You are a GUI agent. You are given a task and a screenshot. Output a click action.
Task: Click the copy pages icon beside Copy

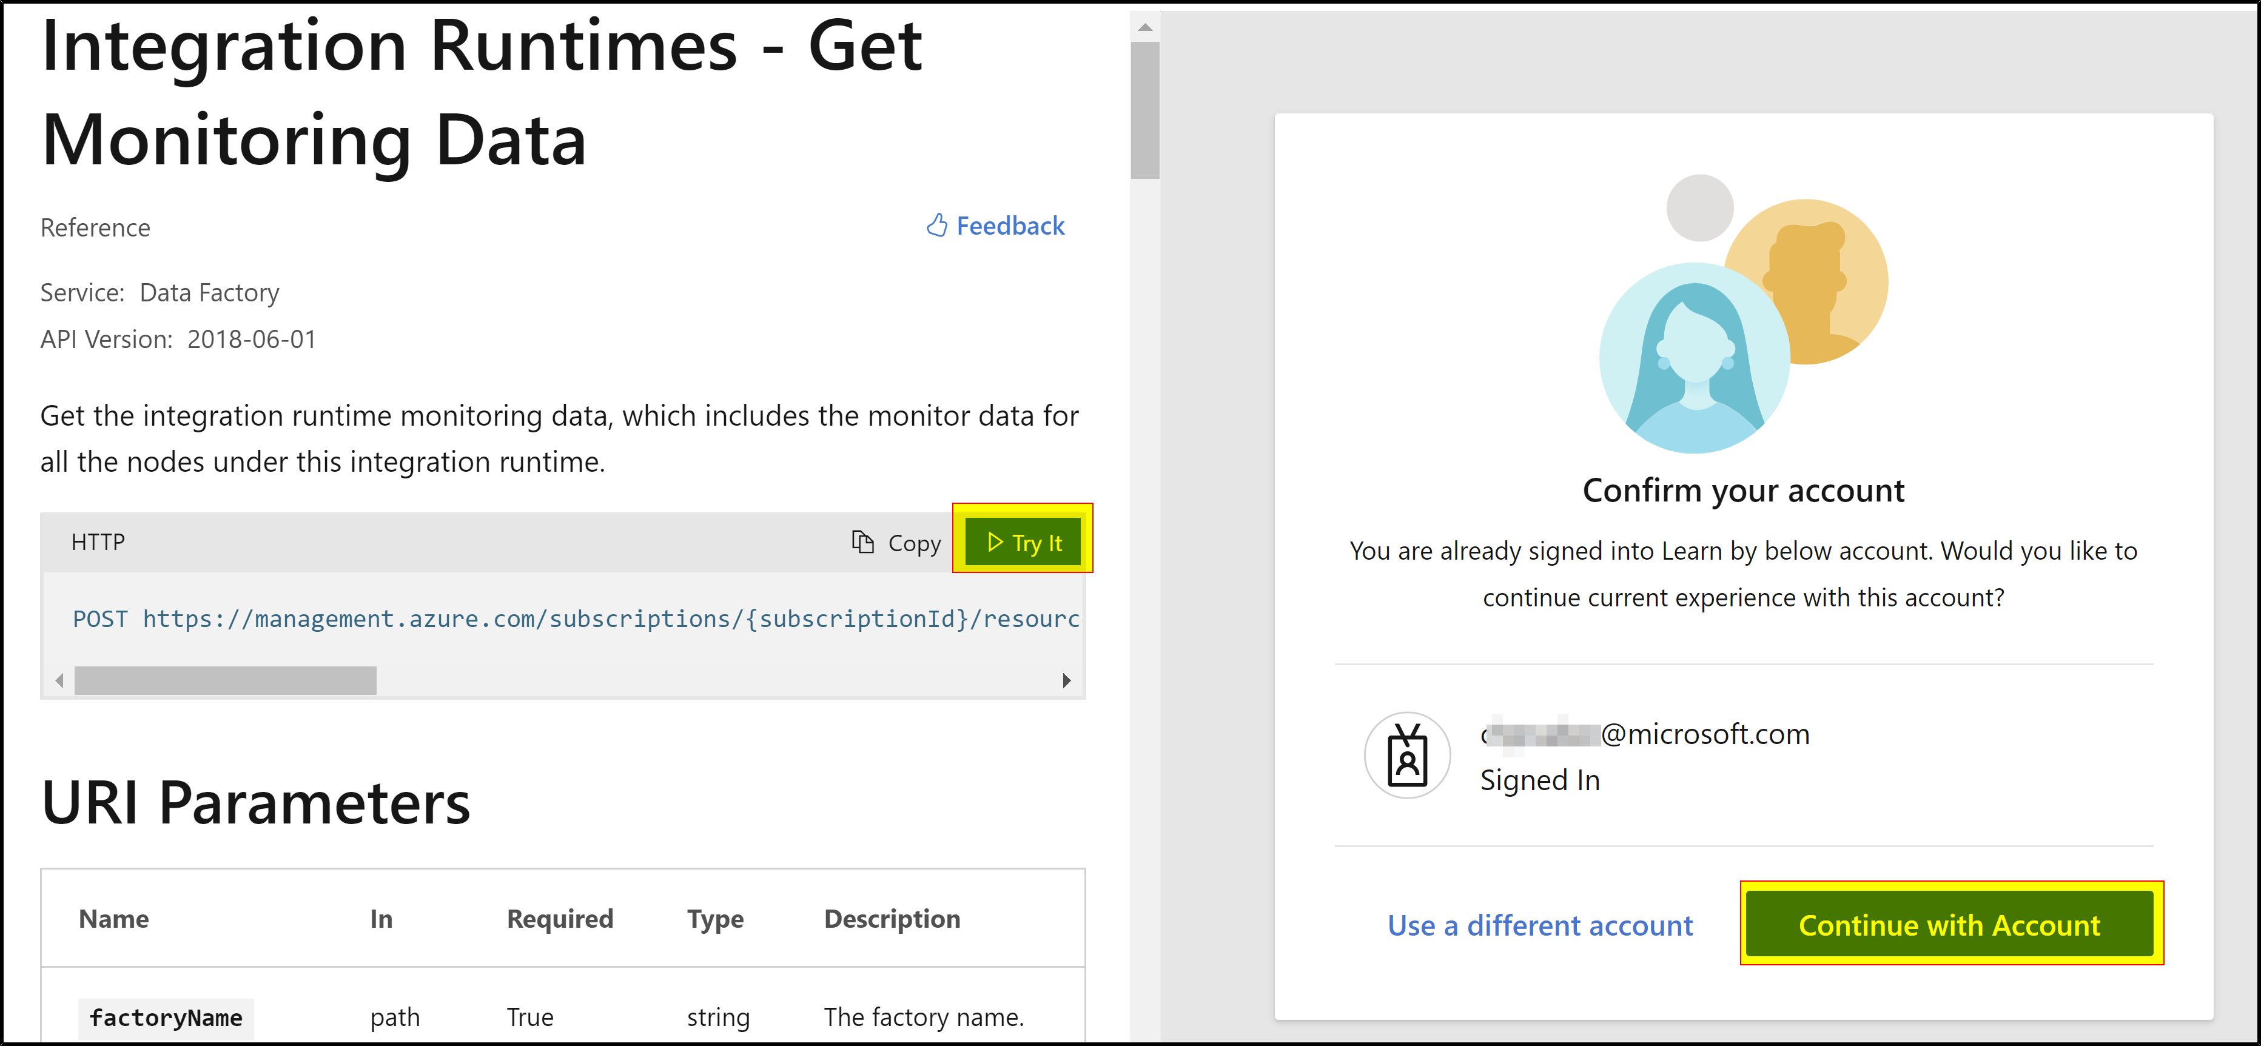(863, 542)
